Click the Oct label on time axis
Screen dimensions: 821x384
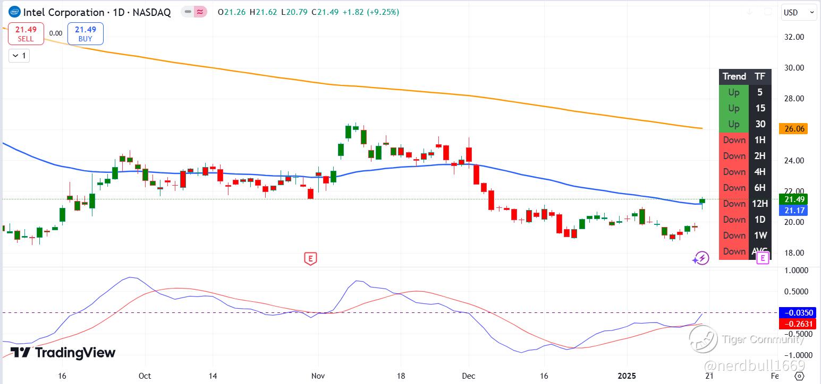pyautogui.click(x=145, y=376)
